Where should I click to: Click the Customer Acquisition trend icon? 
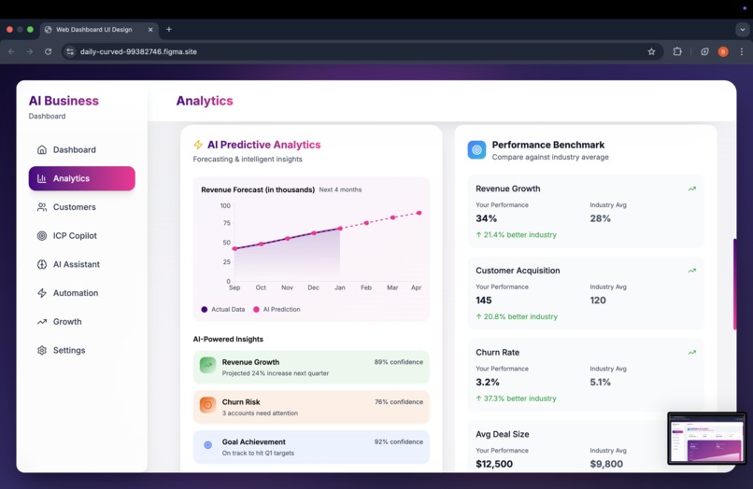click(x=692, y=271)
